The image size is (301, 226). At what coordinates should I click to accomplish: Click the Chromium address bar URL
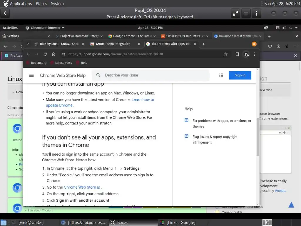116,54
